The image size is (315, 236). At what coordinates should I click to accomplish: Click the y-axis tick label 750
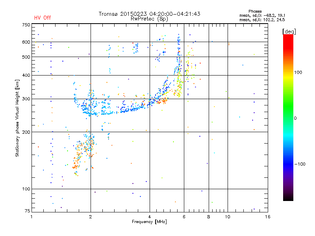point(26,25)
